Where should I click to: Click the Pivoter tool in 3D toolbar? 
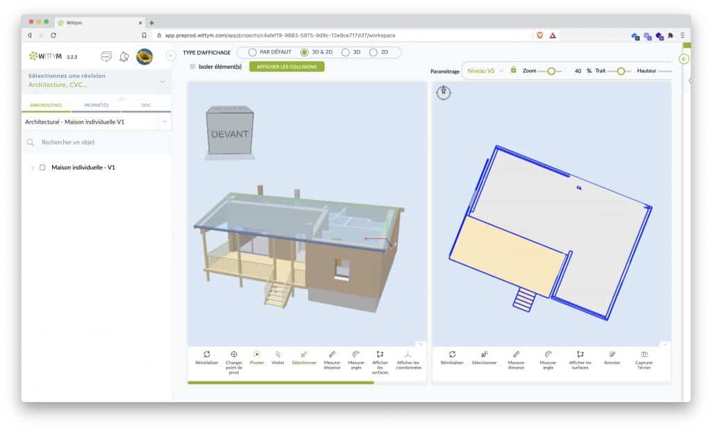click(257, 357)
